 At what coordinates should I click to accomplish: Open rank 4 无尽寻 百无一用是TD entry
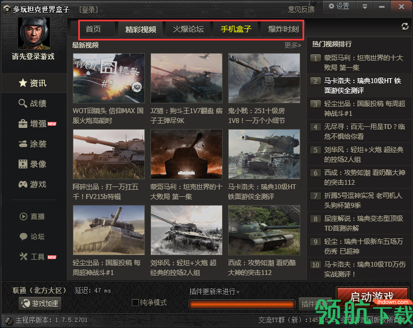coord(359,131)
